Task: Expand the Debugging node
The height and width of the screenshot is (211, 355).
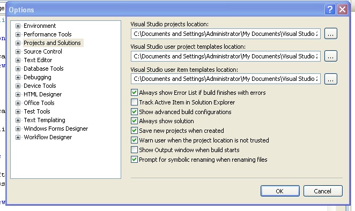Action: 18,77
